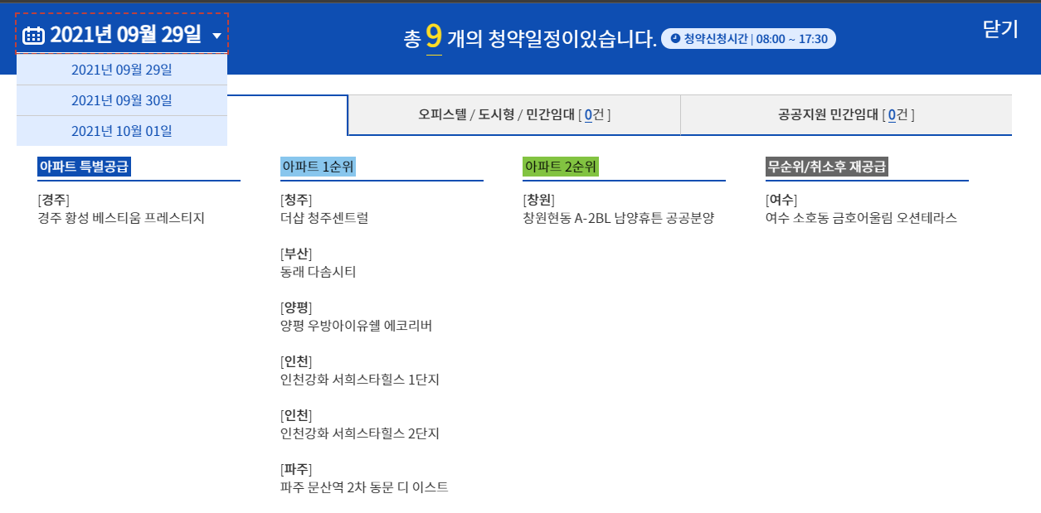Image resolution: width=1041 pixels, height=513 pixels.
Task: Click the 무순위/취소후 재공급 heading label
Action: [x=826, y=167]
